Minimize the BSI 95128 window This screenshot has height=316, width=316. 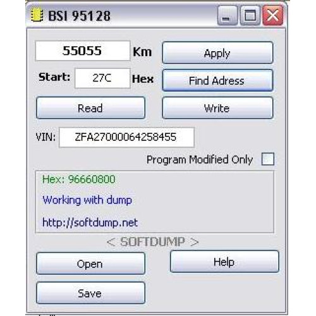(228, 16)
